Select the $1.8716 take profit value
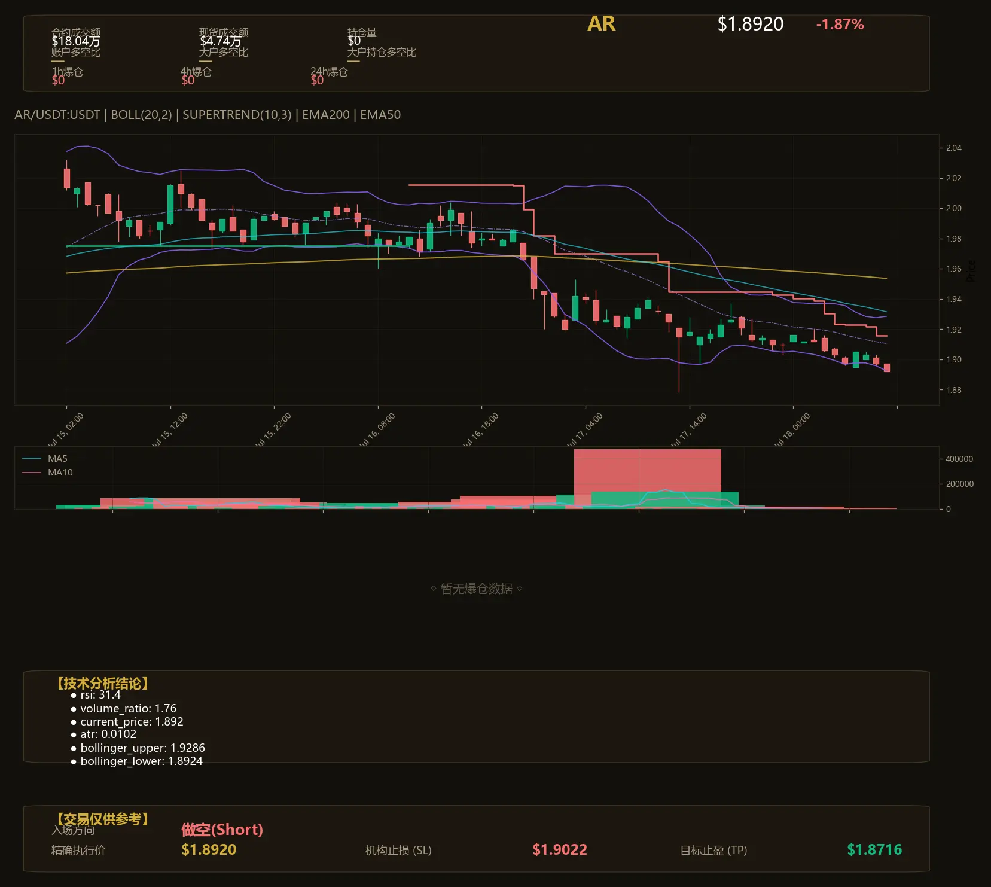Screen dimensions: 991x887 tap(874, 849)
